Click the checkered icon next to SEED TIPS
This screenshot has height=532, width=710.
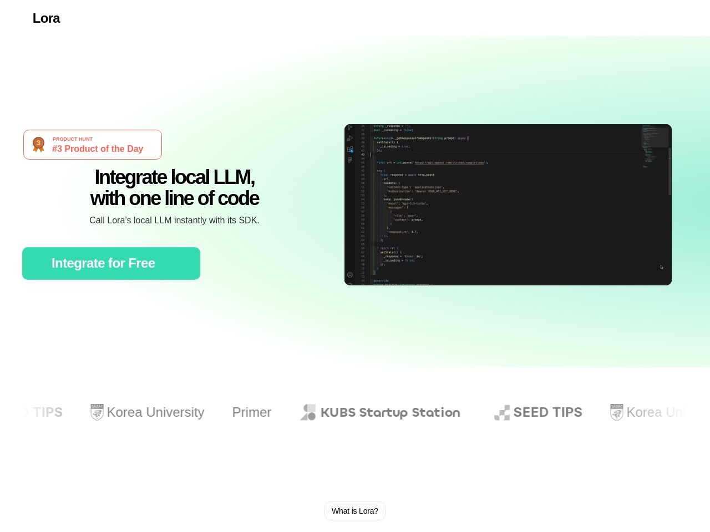[x=502, y=413]
